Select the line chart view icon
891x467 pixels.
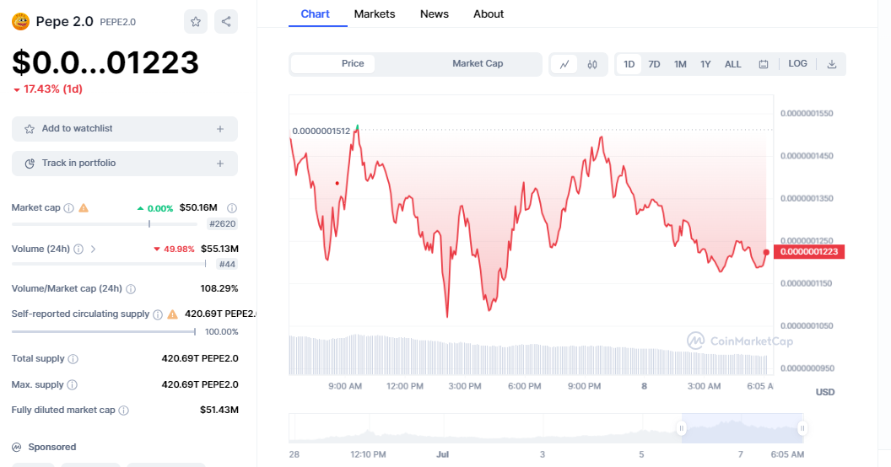tap(564, 64)
